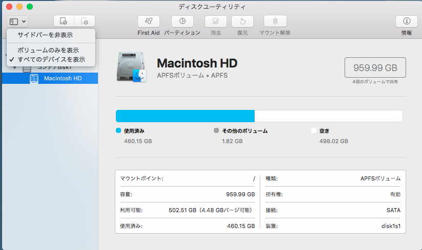This screenshot has width=422, height=250.
Task: Click the 959.99 GB capacity box
Action: pos(375,67)
